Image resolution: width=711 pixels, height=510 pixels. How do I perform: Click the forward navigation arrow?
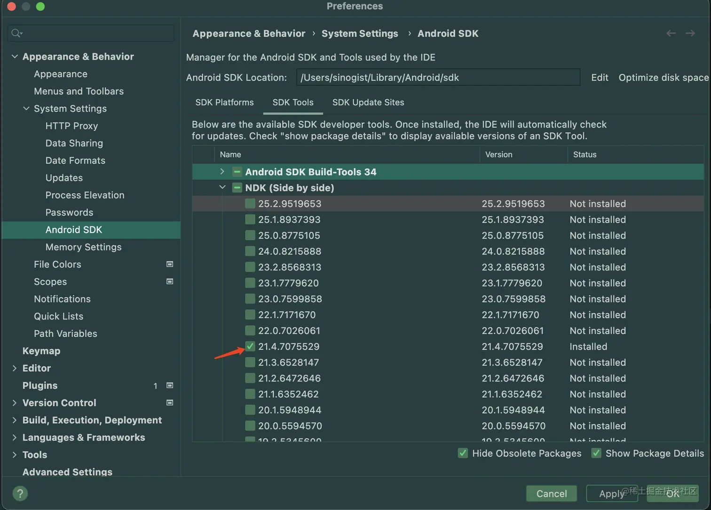coord(690,33)
